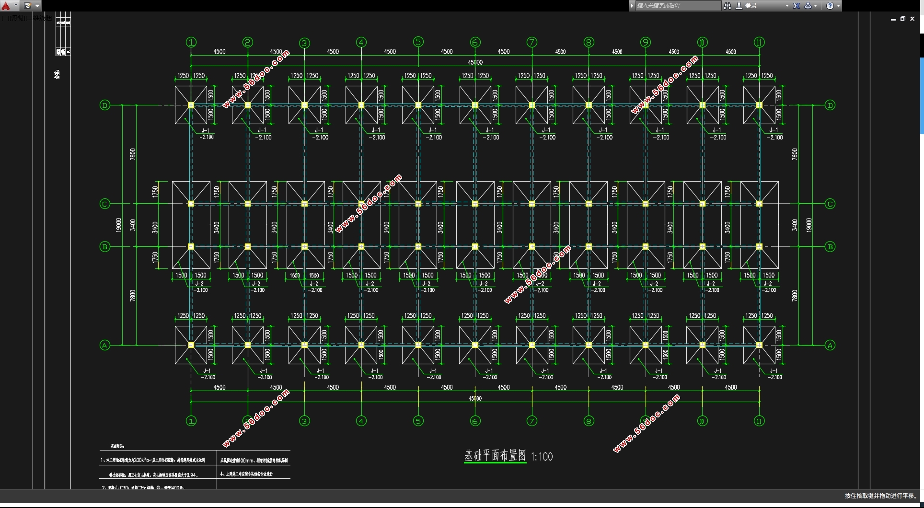The image size is (924, 508).
Task: Open Help via the question mark icon
Action: (x=830, y=6)
